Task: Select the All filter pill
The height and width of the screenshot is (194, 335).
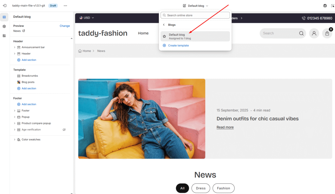Action: point(182,188)
